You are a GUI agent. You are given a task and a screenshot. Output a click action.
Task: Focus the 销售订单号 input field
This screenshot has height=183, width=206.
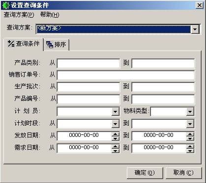pyautogui.click(x=126, y=75)
